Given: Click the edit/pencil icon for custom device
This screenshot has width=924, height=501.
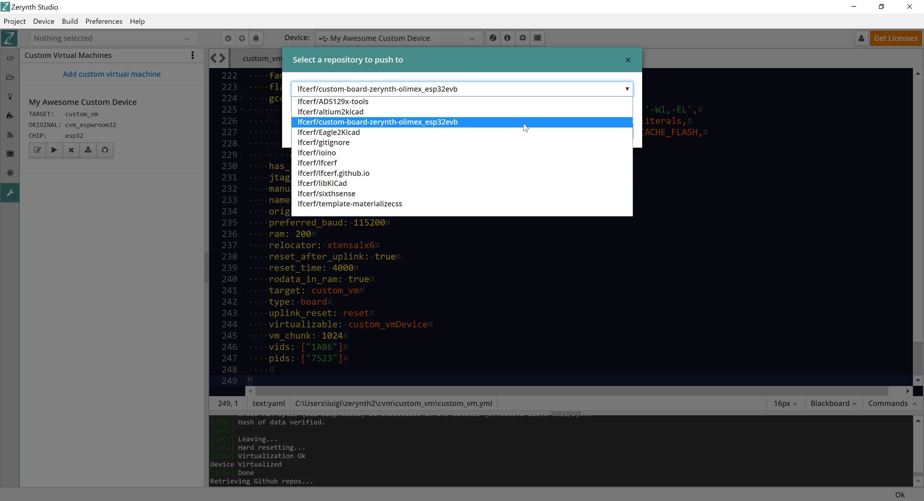Looking at the screenshot, I should pos(37,150).
